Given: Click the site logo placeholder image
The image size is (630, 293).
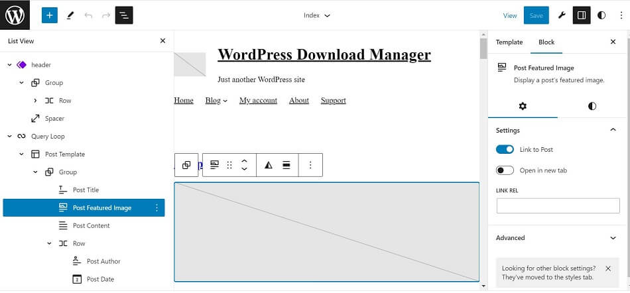Looking at the screenshot, I should [x=190, y=64].
